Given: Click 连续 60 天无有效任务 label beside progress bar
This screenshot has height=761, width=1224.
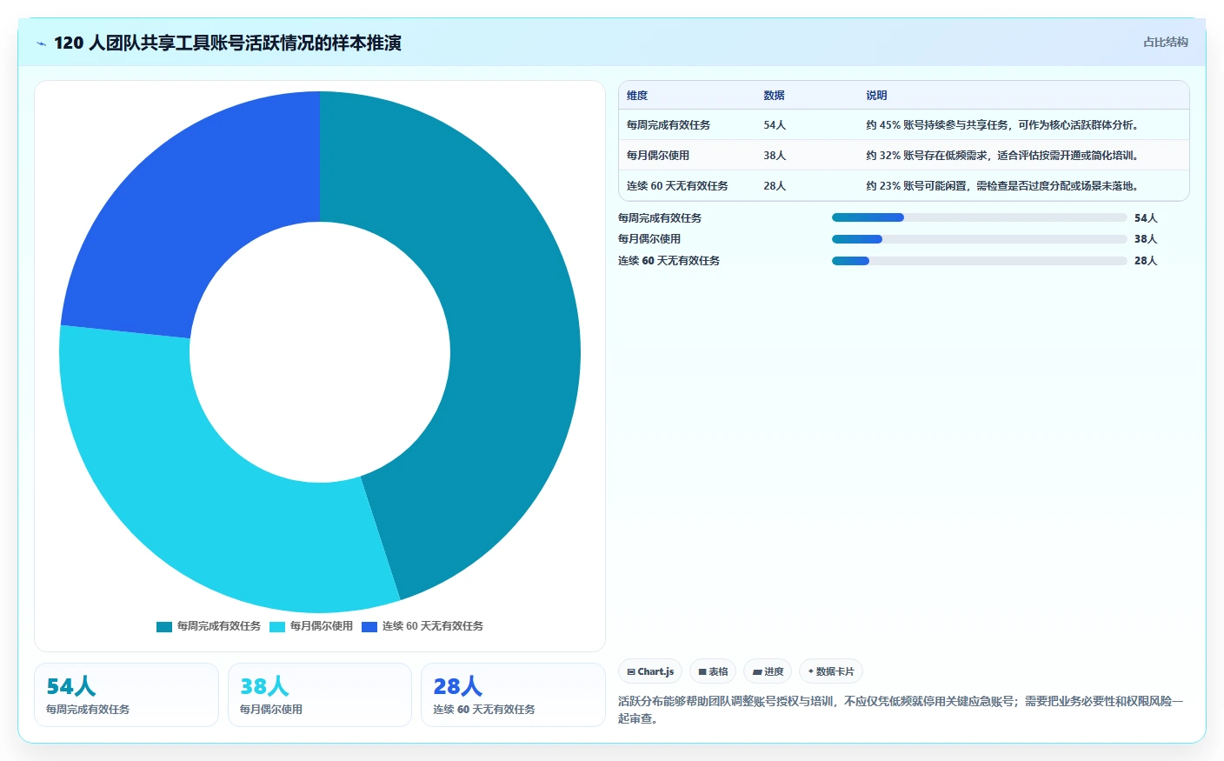Looking at the screenshot, I should tap(669, 261).
